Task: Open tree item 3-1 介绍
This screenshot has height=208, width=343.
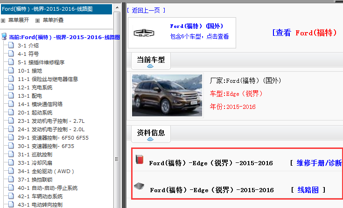Action: click(x=28, y=46)
